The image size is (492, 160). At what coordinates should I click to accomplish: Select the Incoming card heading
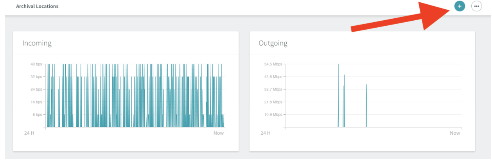pyautogui.click(x=37, y=43)
